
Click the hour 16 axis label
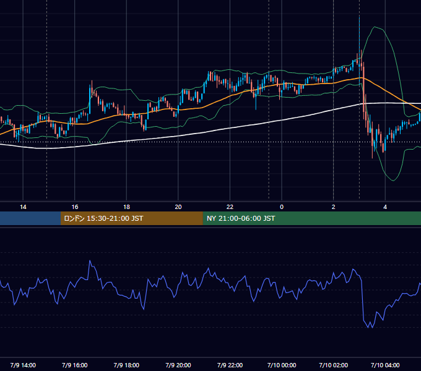click(x=75, y=207)
